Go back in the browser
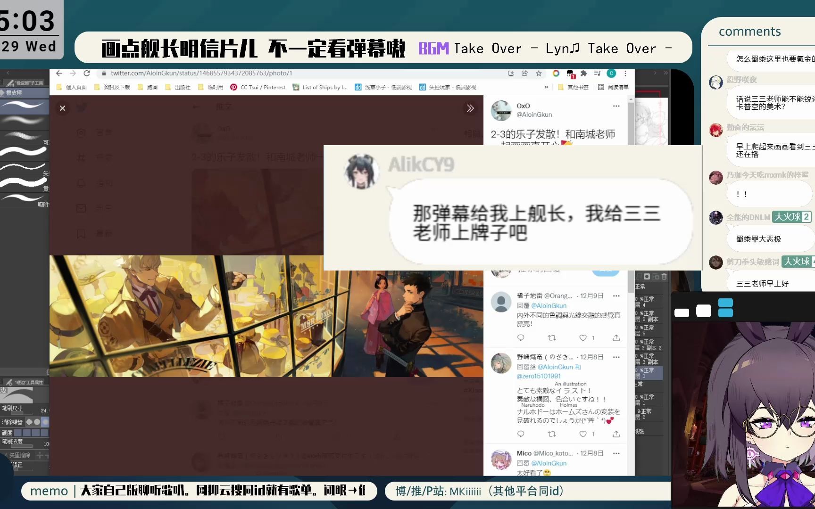This screenshot has height=509, width=815. [59, 74]
